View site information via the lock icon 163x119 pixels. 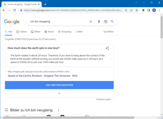click(x=21, y=10)
